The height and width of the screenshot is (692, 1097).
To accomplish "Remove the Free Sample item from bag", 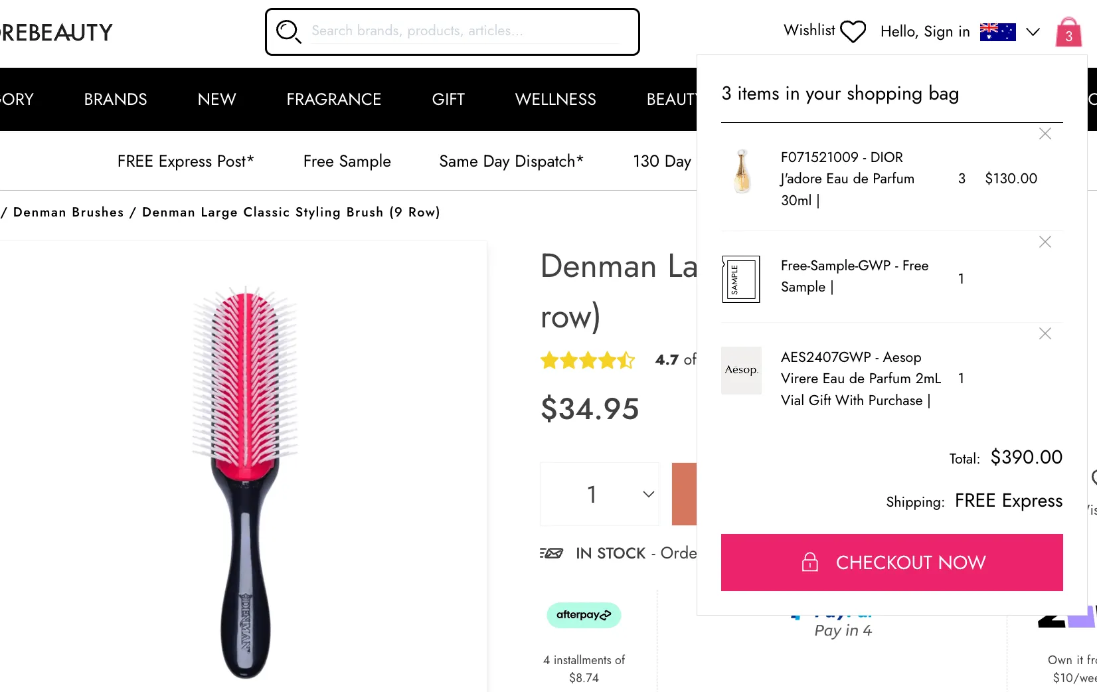I will click(x=1045, y=242).
